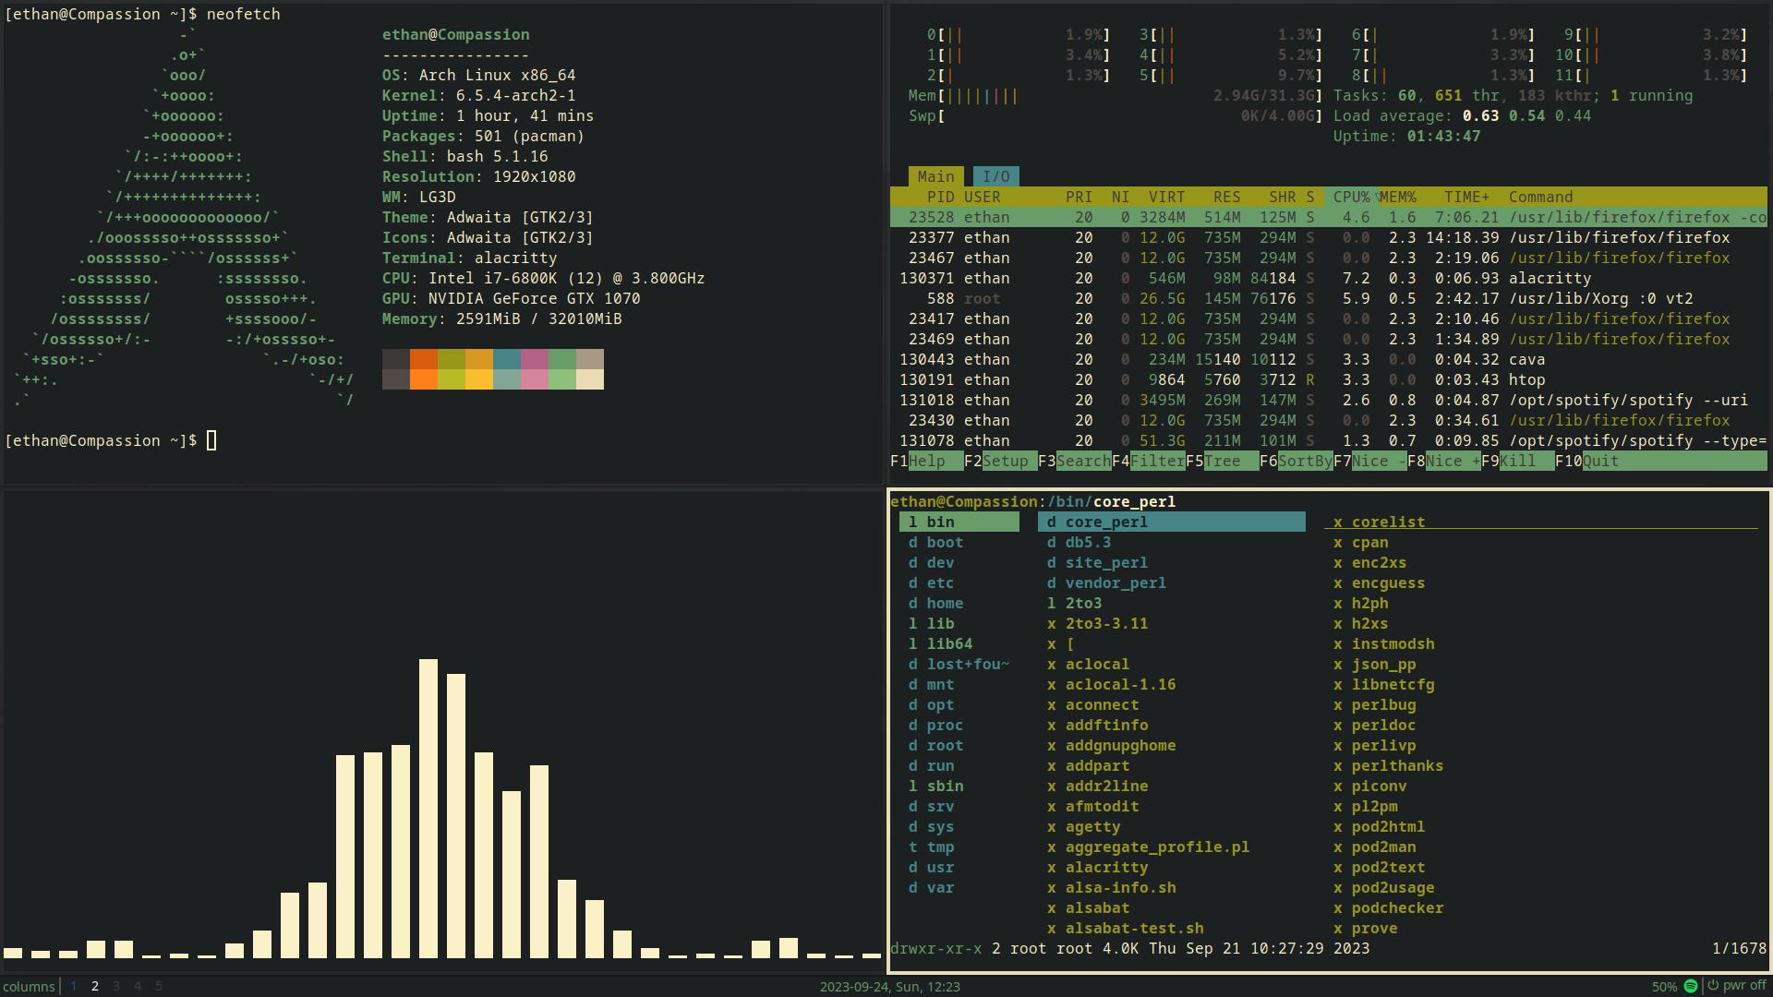Click F1 Help in htop footer
Screen dimensions: 1773x997
926,461
